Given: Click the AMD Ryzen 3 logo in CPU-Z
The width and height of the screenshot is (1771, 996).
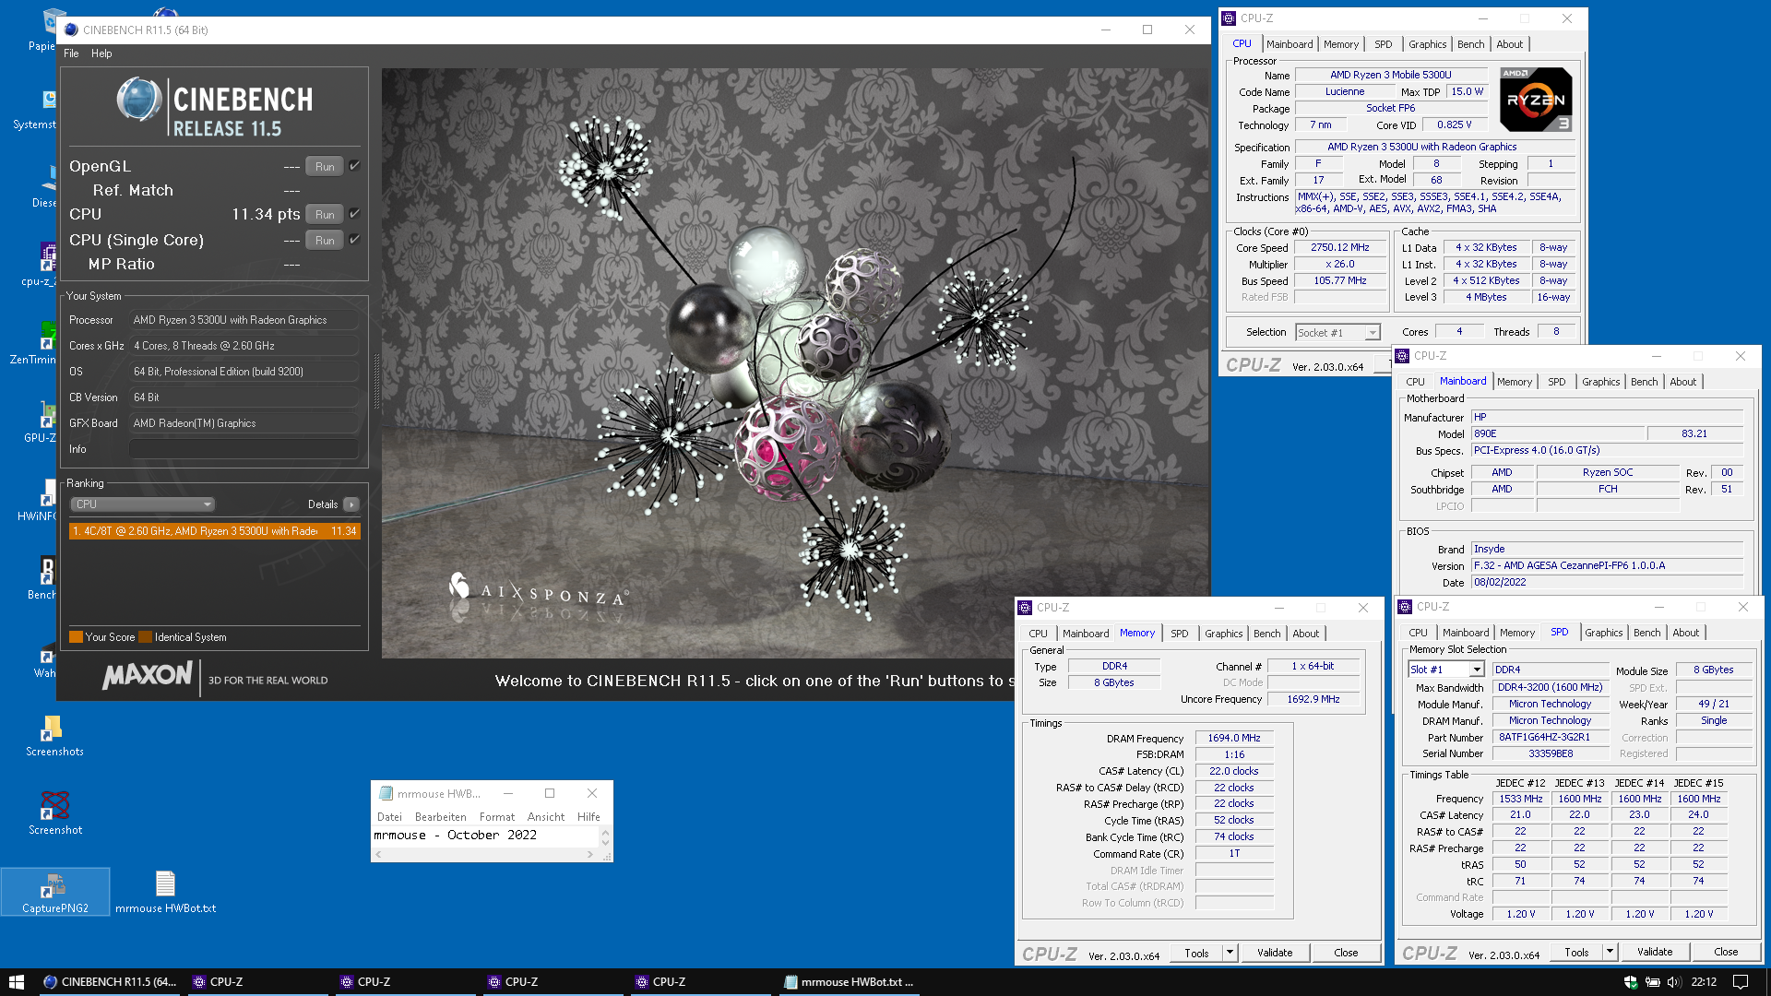Looking at the screenshot, I should click(1536, 100).
